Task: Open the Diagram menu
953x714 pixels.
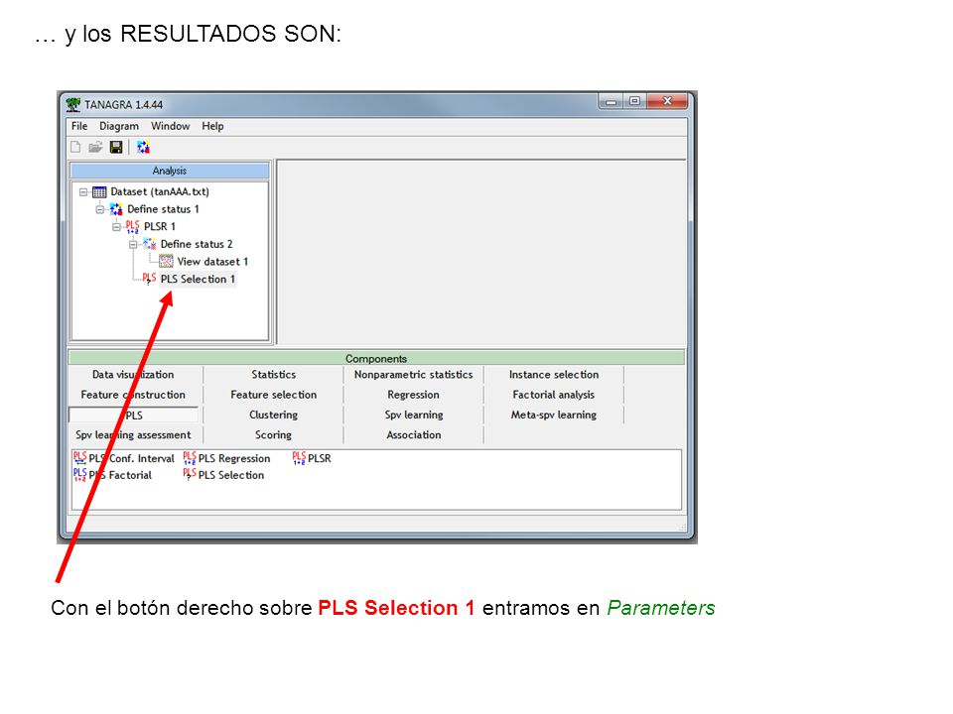Action: pos(119,126)
